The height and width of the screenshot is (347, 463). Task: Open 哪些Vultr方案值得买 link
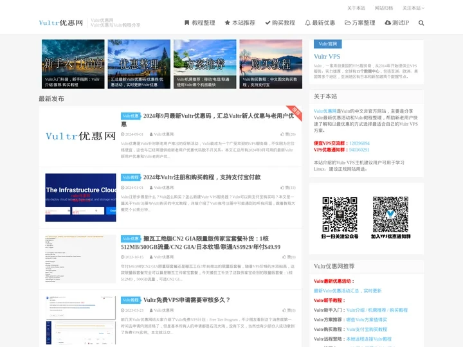[x=367, y=320]
